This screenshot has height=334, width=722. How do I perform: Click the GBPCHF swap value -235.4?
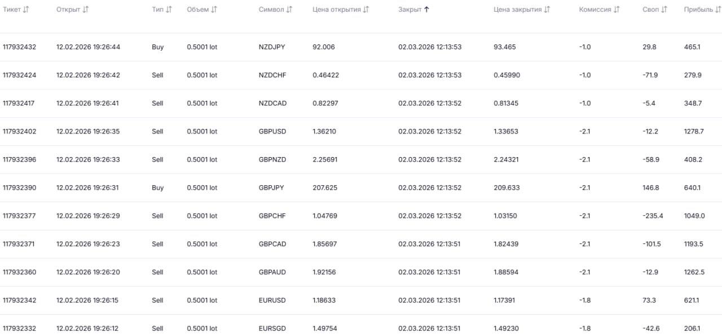click(x=653, y=216)
